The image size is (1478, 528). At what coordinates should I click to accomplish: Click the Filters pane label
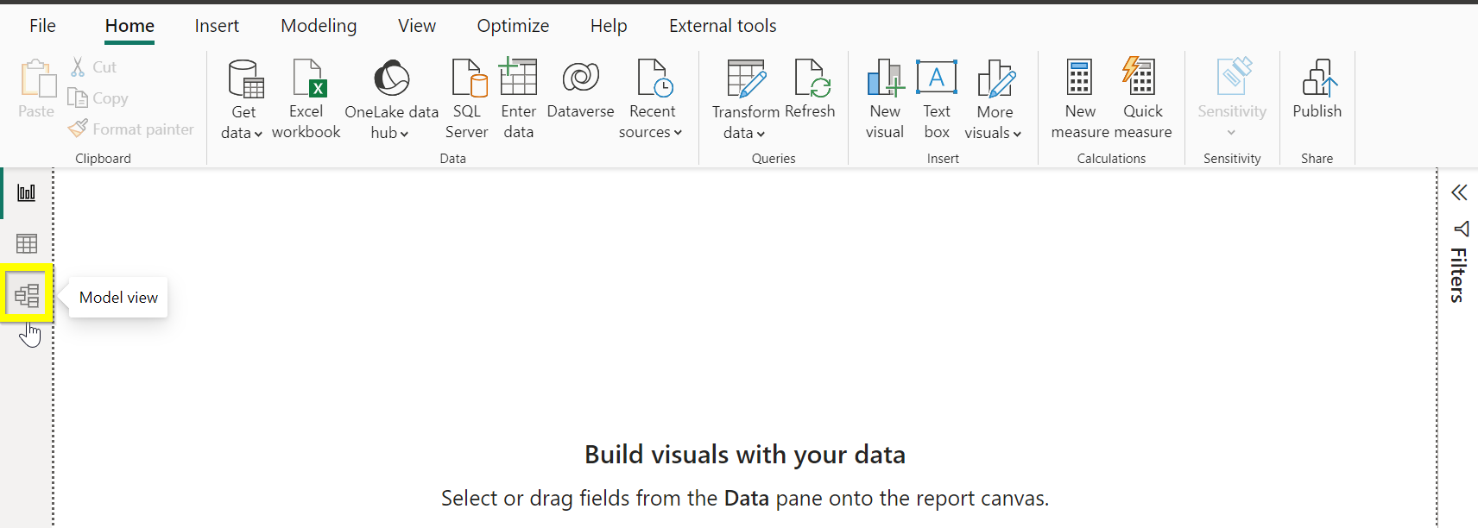pos(1458,274)
